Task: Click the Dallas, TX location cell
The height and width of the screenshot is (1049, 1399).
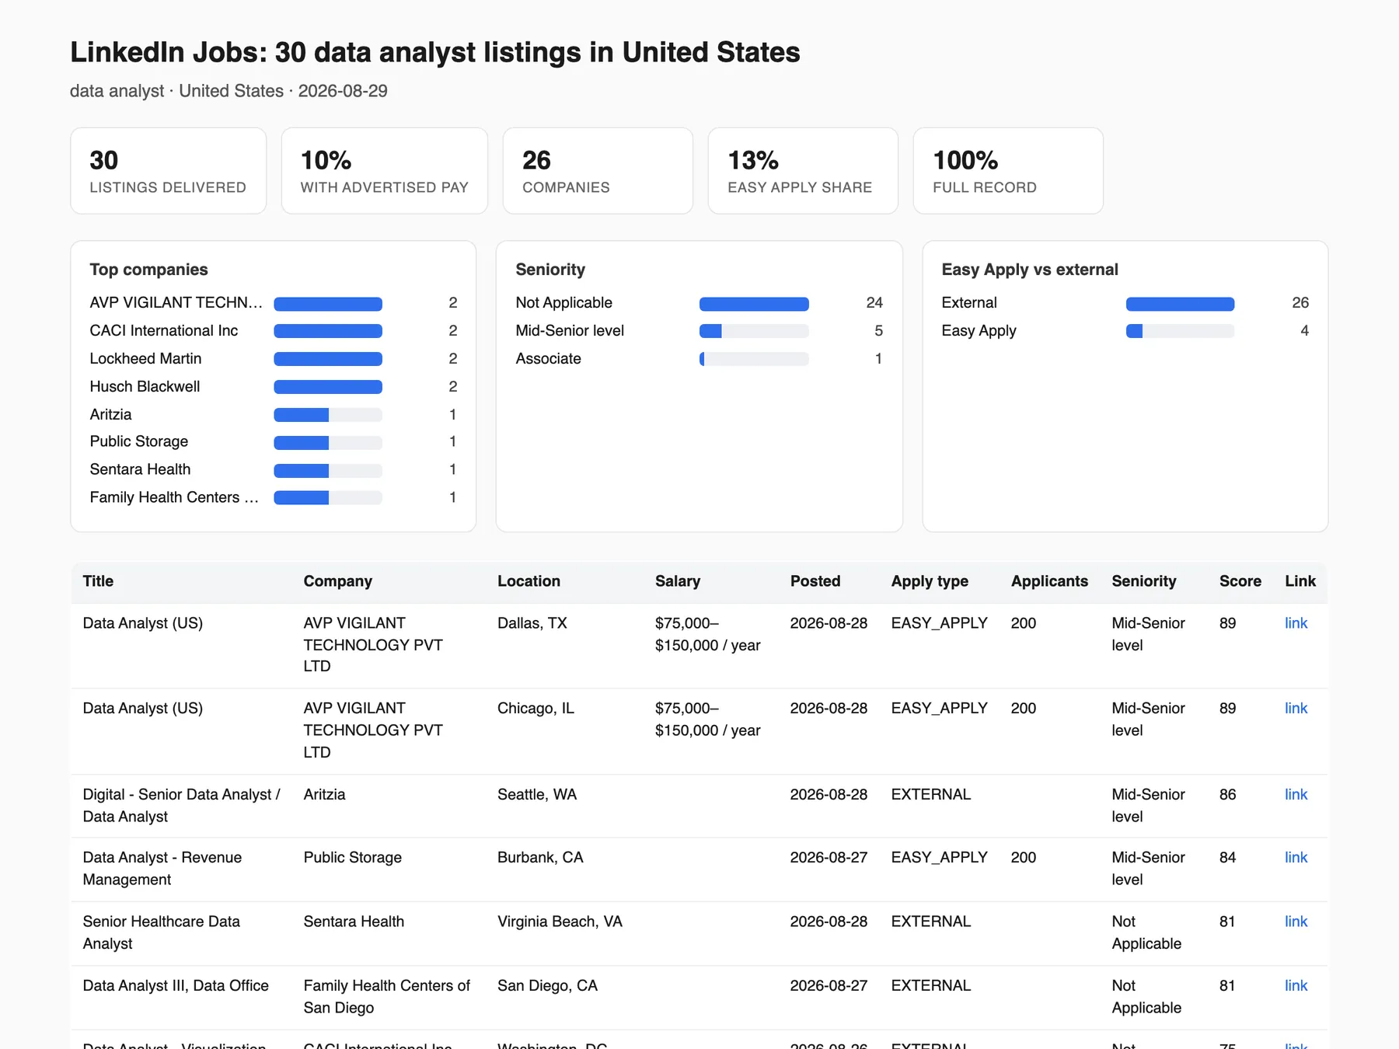Action: (x=532, y=623)
